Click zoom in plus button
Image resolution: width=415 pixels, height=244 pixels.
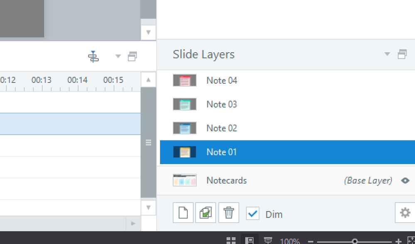[x=398, y=241]
